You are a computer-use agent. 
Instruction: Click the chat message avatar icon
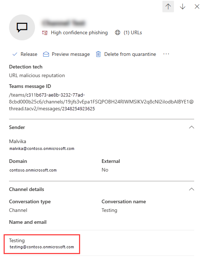click(x=22, y=27)
